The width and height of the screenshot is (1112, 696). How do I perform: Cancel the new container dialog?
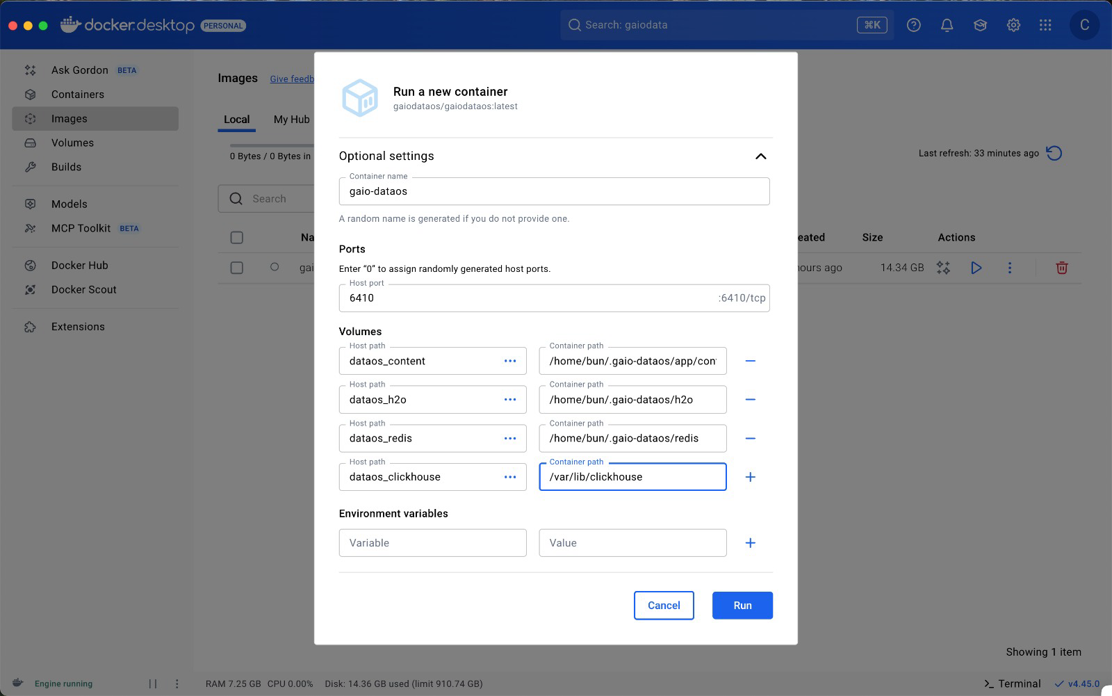[x=663, y=606]
